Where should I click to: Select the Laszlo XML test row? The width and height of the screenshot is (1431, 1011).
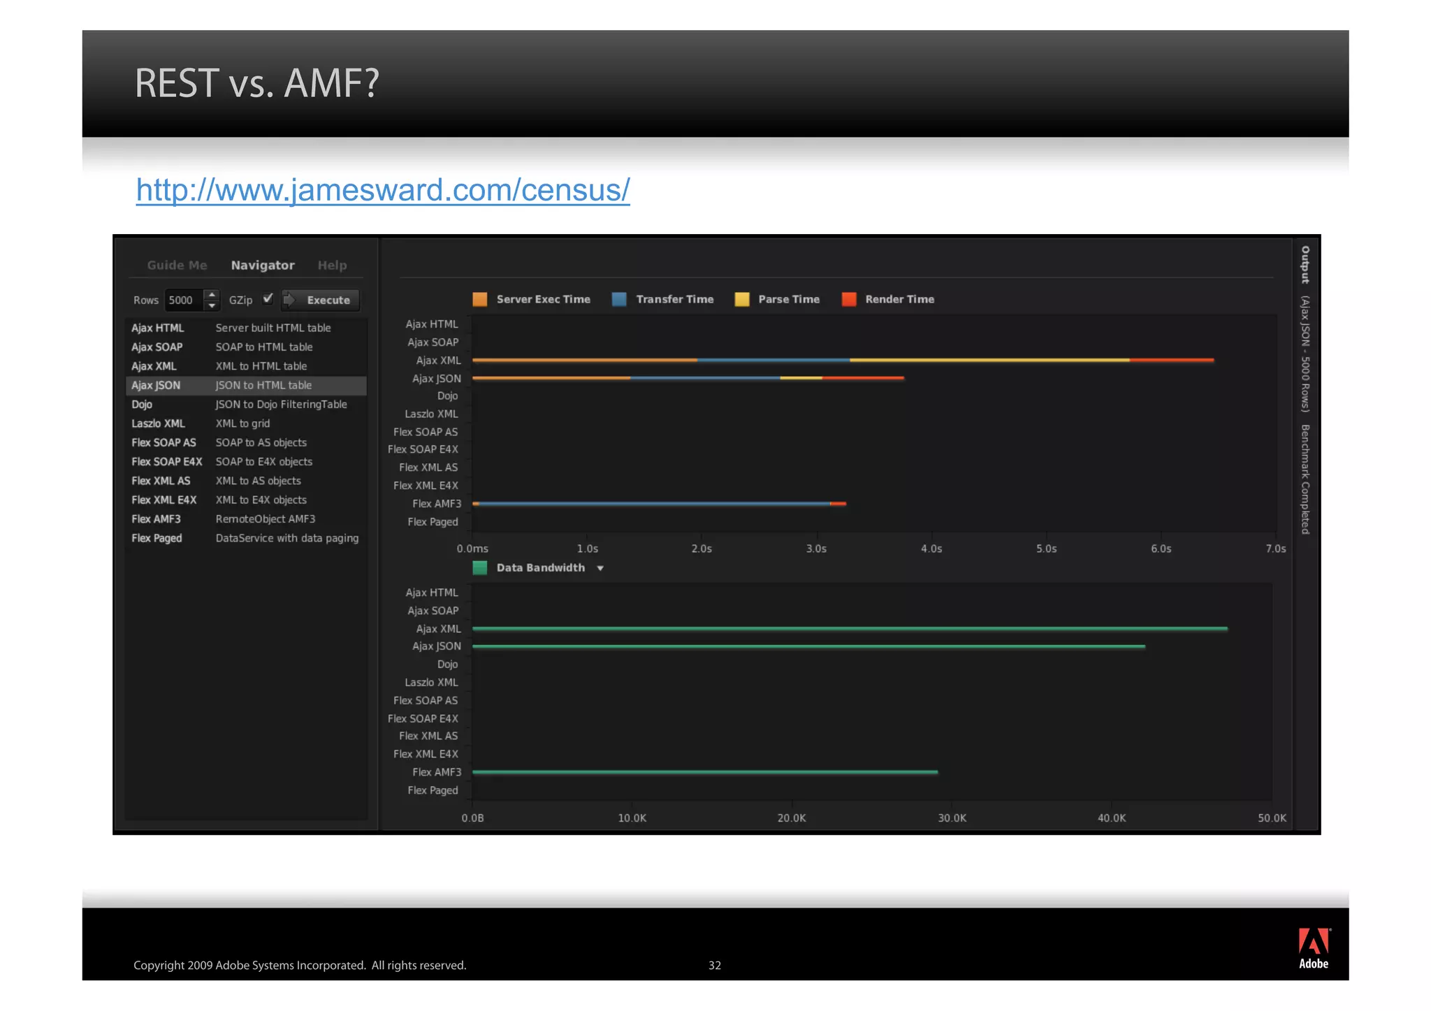pyautogui.click(x=246, y=423)
